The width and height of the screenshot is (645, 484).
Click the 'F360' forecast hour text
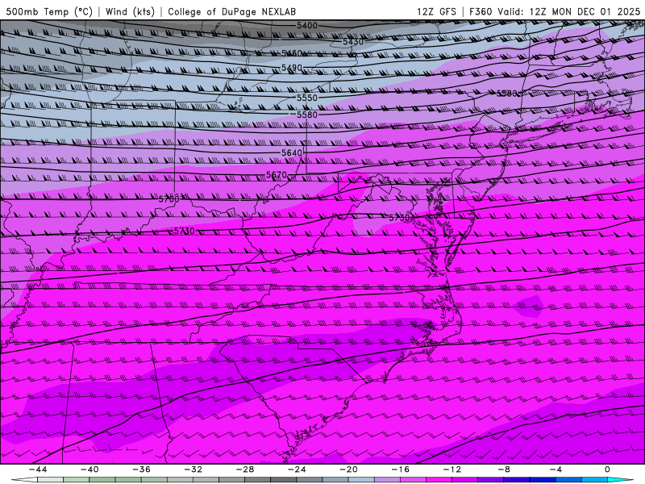481,11
